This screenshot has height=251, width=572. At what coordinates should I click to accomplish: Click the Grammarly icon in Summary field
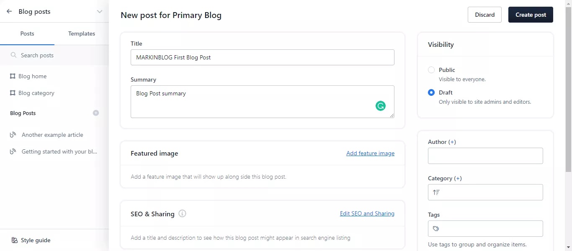click(380, 106)
